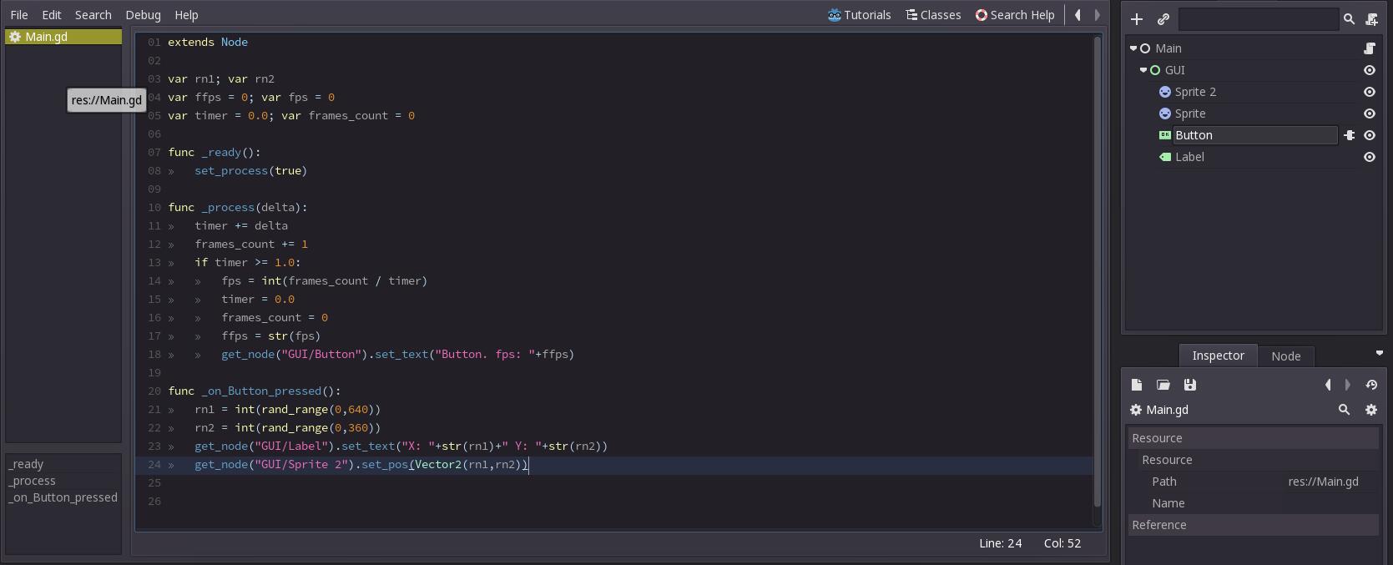Click line 20 func _on_Button_pressed in the editor

pos(255,391)
